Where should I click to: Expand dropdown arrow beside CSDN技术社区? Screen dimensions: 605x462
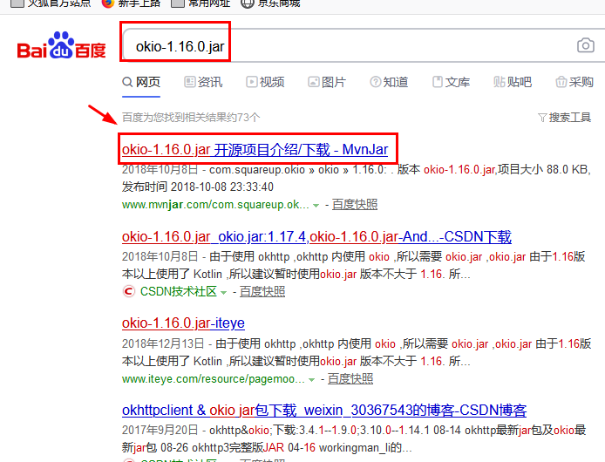(223, 293)
